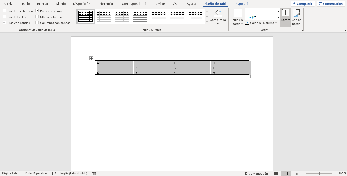Image resolution: width=347 pixels, height=176 pixels.
Task: Click the 100 % zoom level
Action: coord(342,173)
